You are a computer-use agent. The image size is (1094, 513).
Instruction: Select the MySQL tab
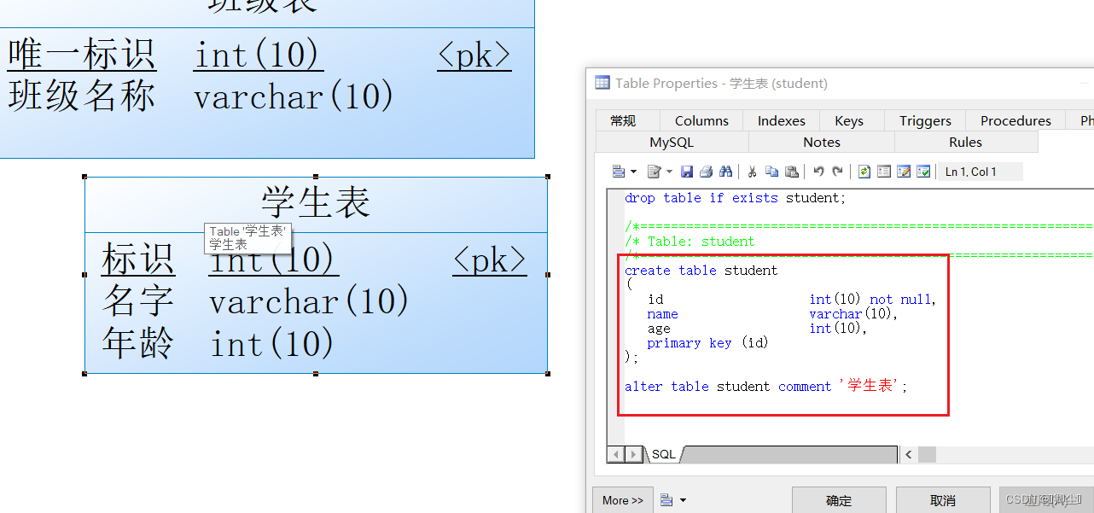pyautogui.click(x=672, y=142)
